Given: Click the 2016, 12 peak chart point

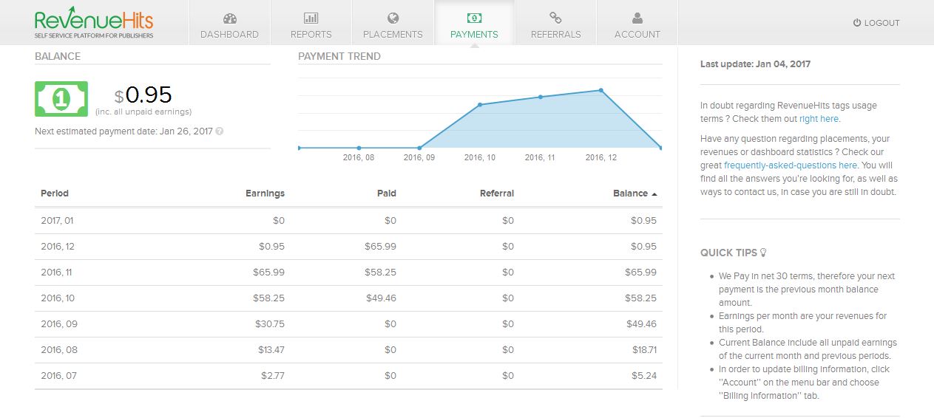Looking at the screenshot, I should click(600, 90).
